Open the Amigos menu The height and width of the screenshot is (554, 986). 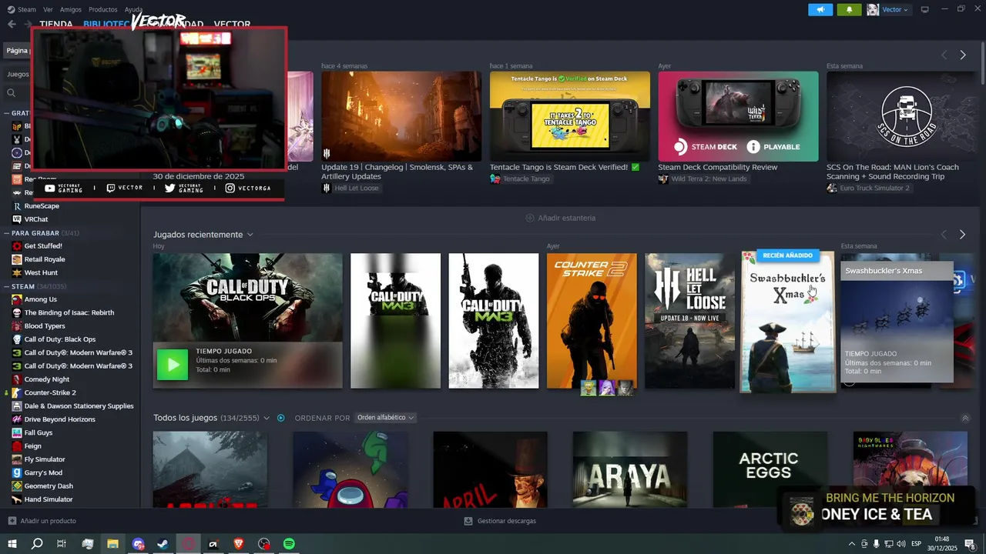point(71,9)
